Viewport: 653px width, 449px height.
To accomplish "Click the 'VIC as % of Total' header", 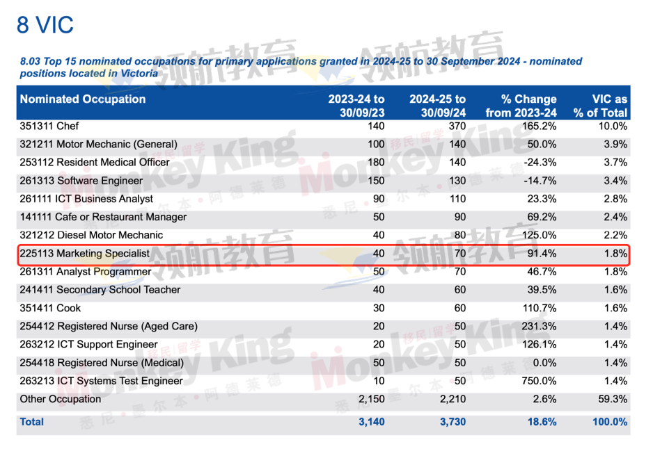I will [600, 106].
